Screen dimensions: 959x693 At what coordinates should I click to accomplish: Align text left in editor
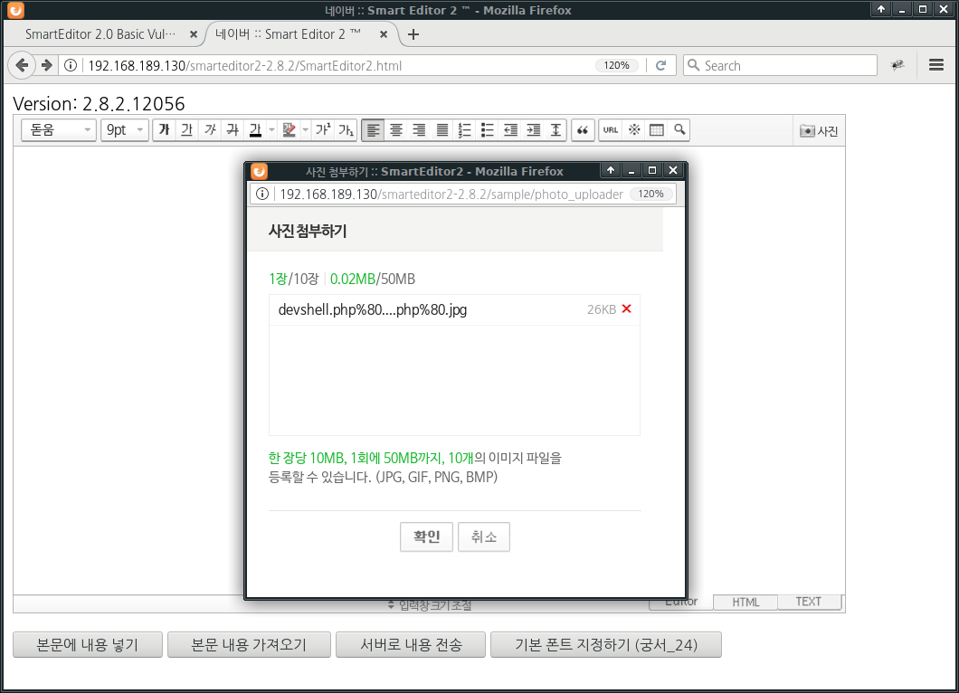[x=373, y=129]
